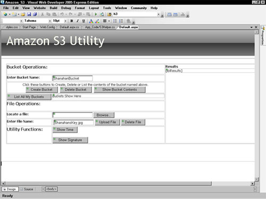Switch to Source view

click(x=27, y=189)
